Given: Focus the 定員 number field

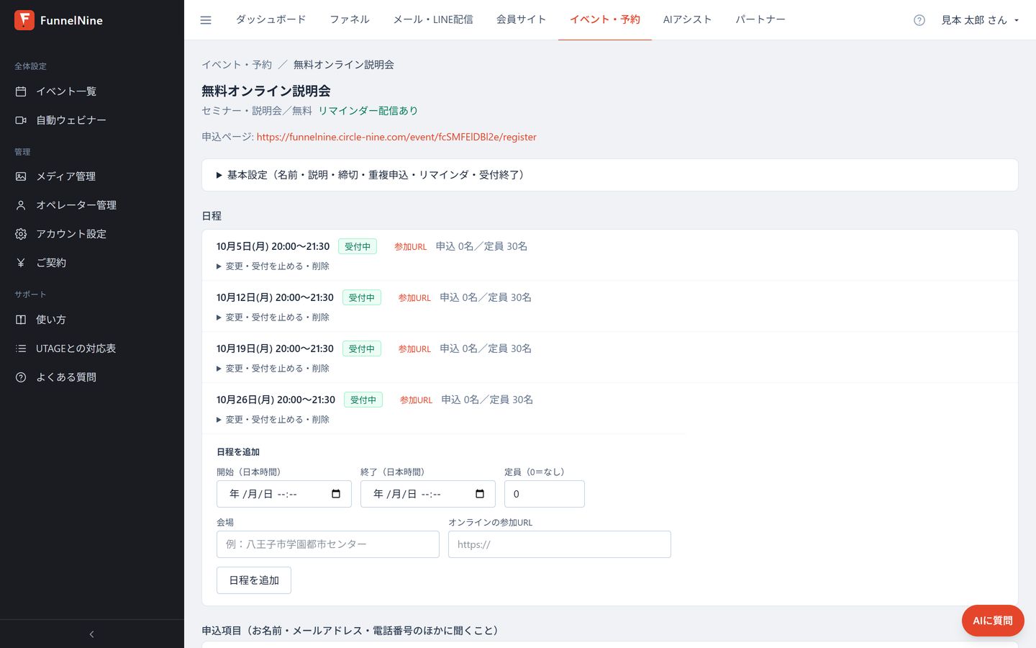Looking at the screenshot, I should click(x=545, y=494).
